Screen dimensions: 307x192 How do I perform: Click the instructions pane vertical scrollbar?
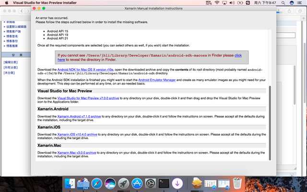[x=270, y=123]
